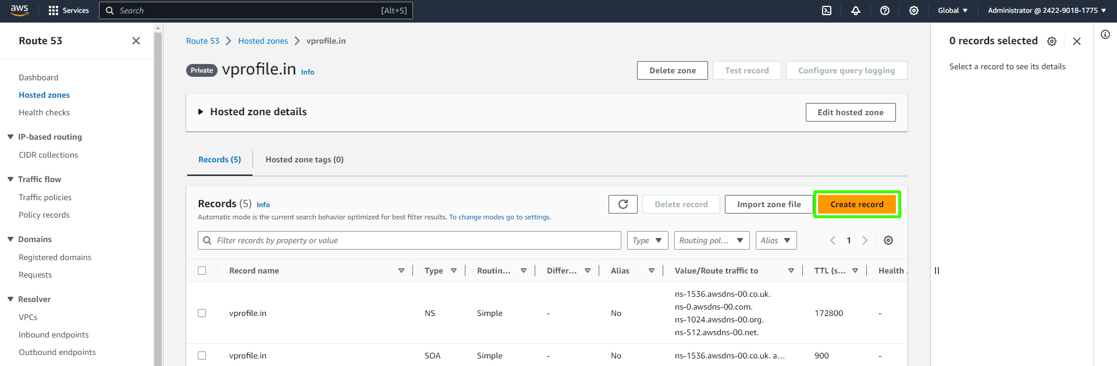Click the Import zone file button
This screenshot has height=366, width=1117.
pos(769,204)
